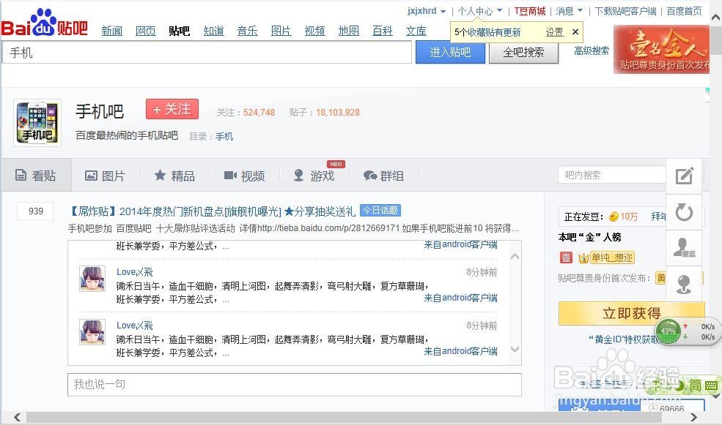The image size is (722, 425).
Task: Click the page vertical scrollbar up arrow
Action: click(716, 18)
